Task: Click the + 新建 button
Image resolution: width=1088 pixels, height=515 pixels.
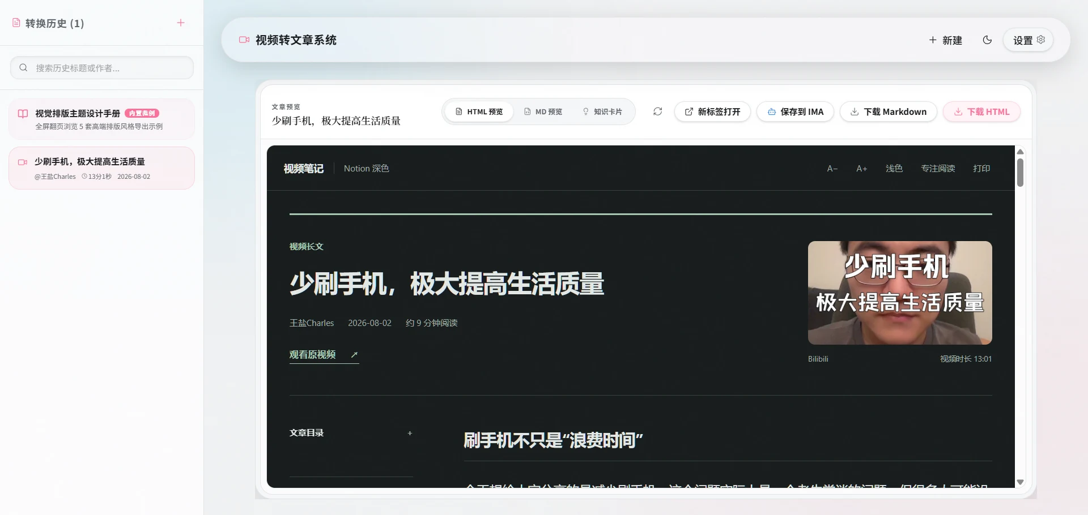Action: pyautogui.click(x=945, y=40)
